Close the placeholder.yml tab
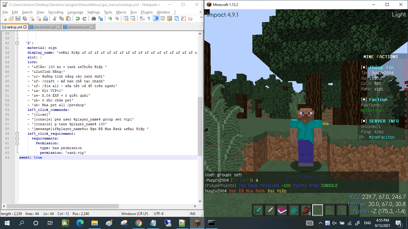 pyautogui.click(x=59, y=27)
